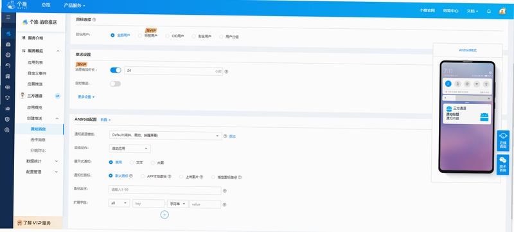Click 了解VIP服务 banner
Screen dimensions: 514x232
tap(38, 223)
